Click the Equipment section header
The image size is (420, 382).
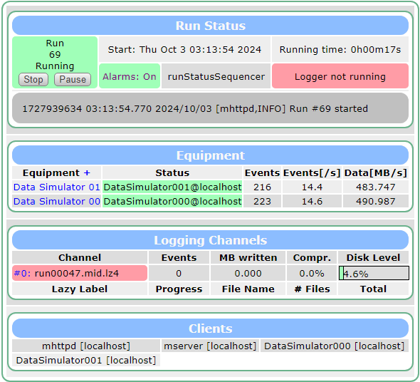tap(210, 155)
